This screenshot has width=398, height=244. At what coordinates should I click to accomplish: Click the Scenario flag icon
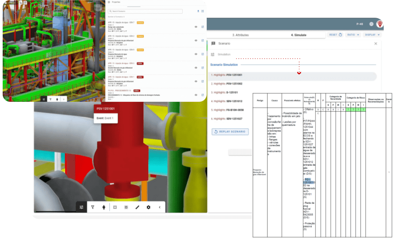pyautogui.click(x=213, y=43)
